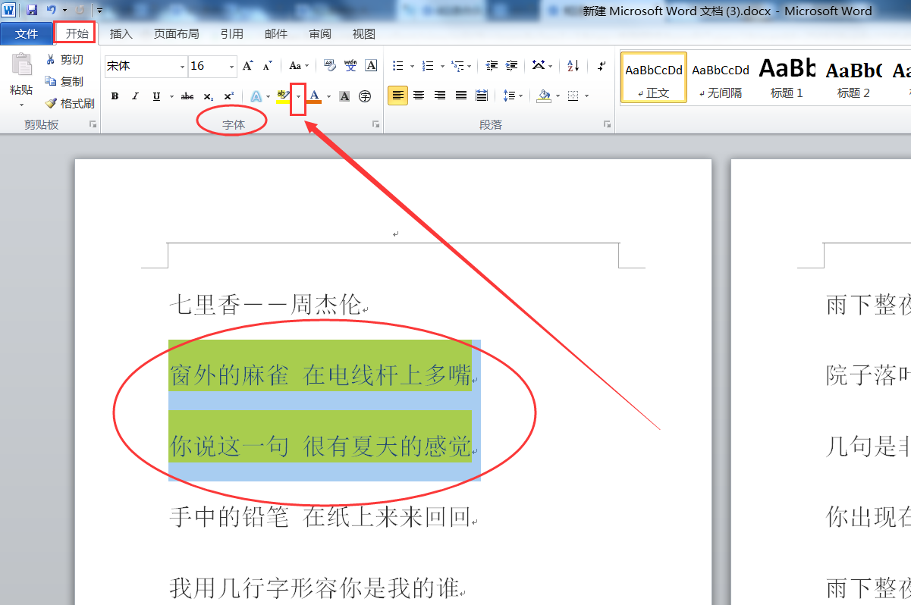Screen dimensions: 911x605
Task: Click the scissors Cut (剪切) icon
Action: click(x=51, y=60)
